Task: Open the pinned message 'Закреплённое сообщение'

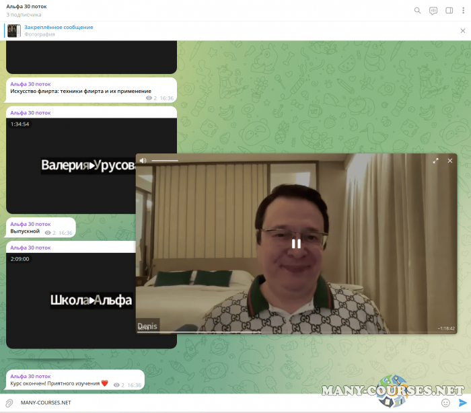Action: 59,27
